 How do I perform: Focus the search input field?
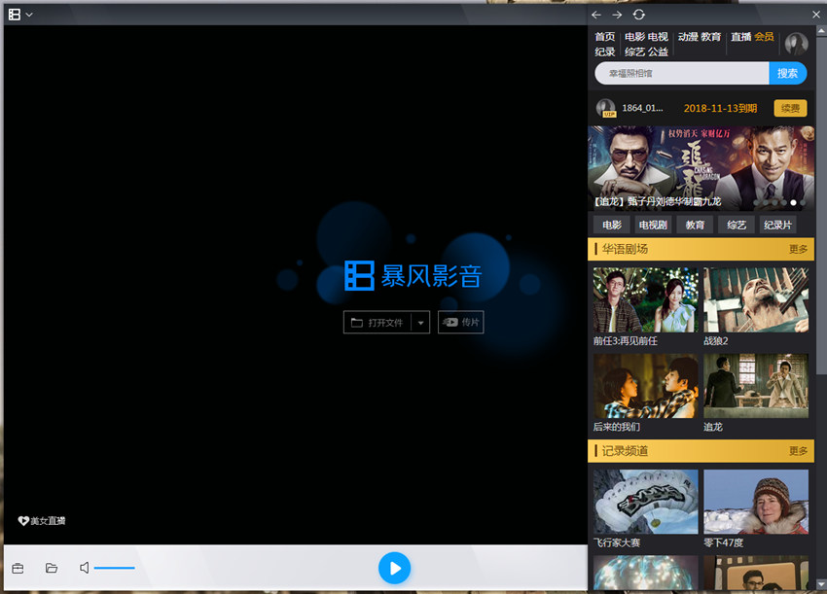(x=681, y=73)
